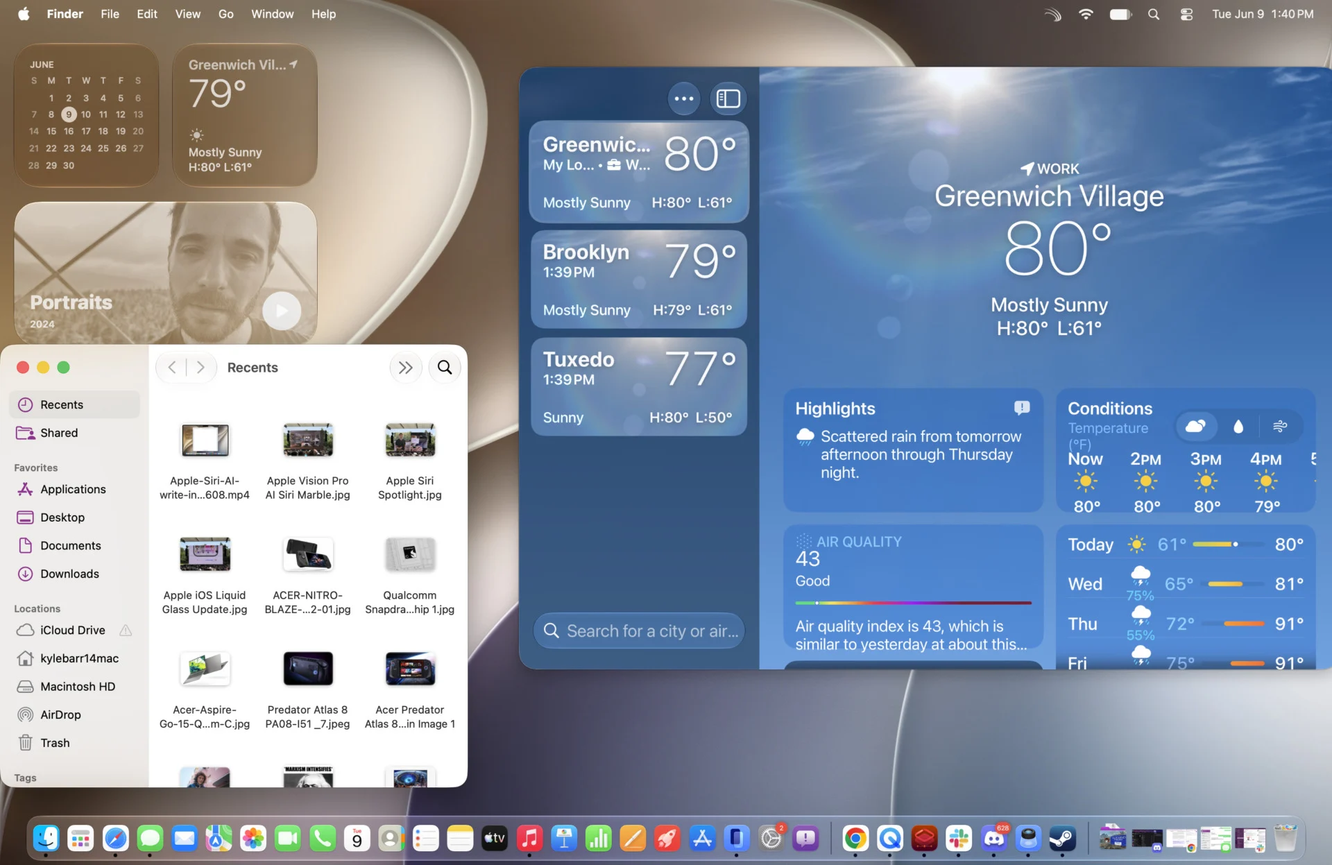This screenshot has width=1332, height=865.
Task: Open Music app from the Dock
Action: coord(529,839)
